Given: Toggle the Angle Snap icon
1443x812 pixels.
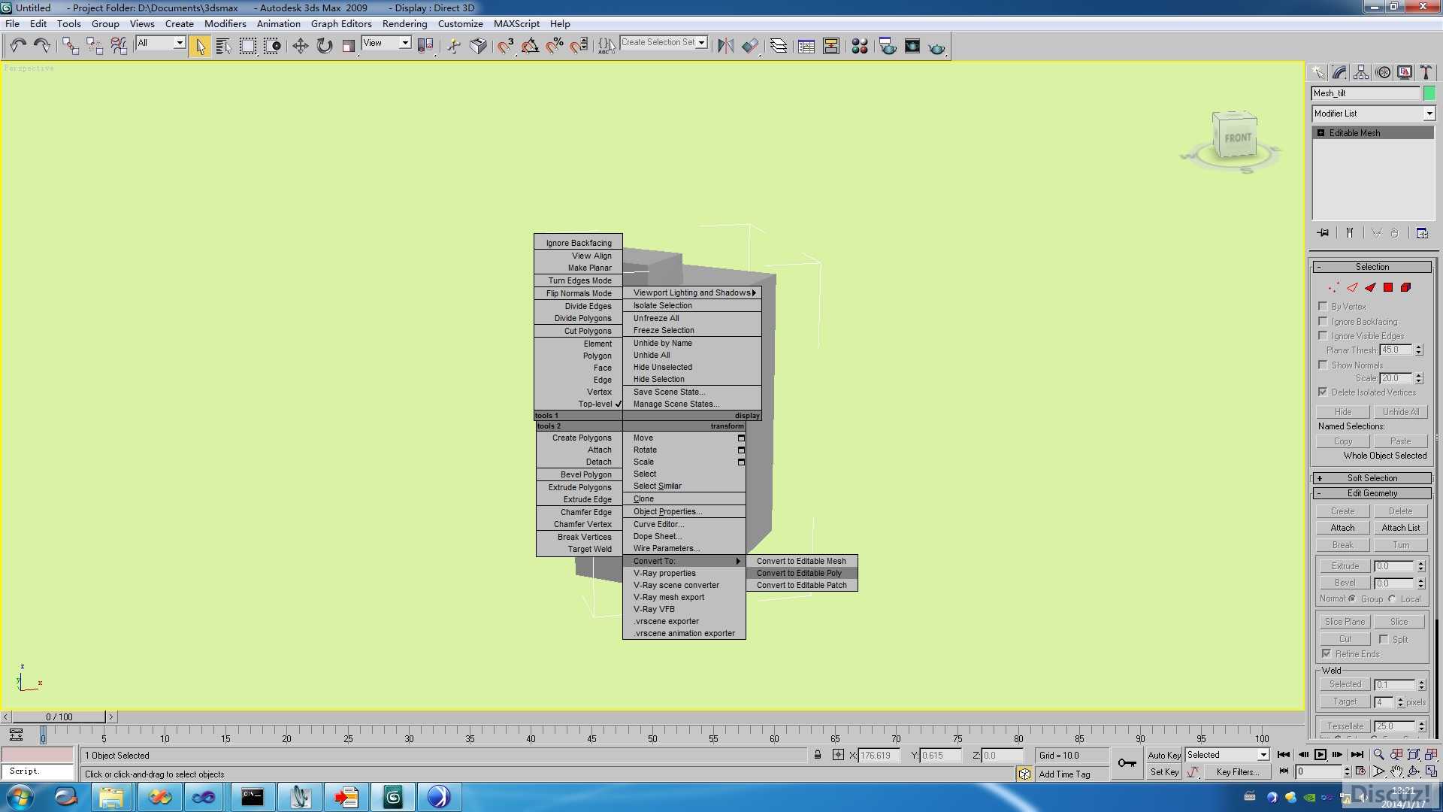Looking at the screenshot, I should click(530, 46).
